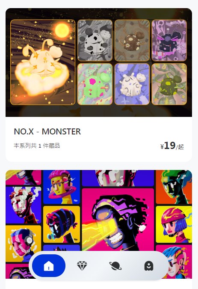
Task: Select the large glowing golden monster artwork
Action: [x=43, y=63]
